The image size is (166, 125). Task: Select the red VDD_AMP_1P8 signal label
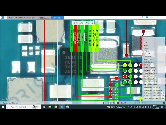pos(75,38)
